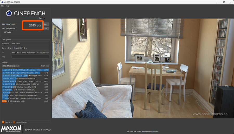Viewport: 234px width, 134px height.
Task: Open the CPU (Multi Core) ranking dropdown
Action: click(11, 66)
